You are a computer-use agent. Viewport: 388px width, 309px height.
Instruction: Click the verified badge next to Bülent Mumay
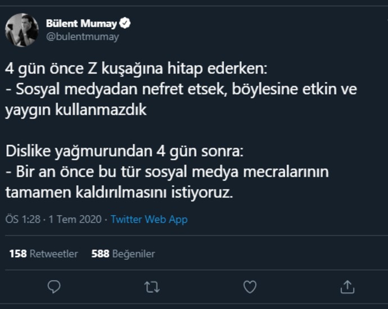[x=127, y=24]
